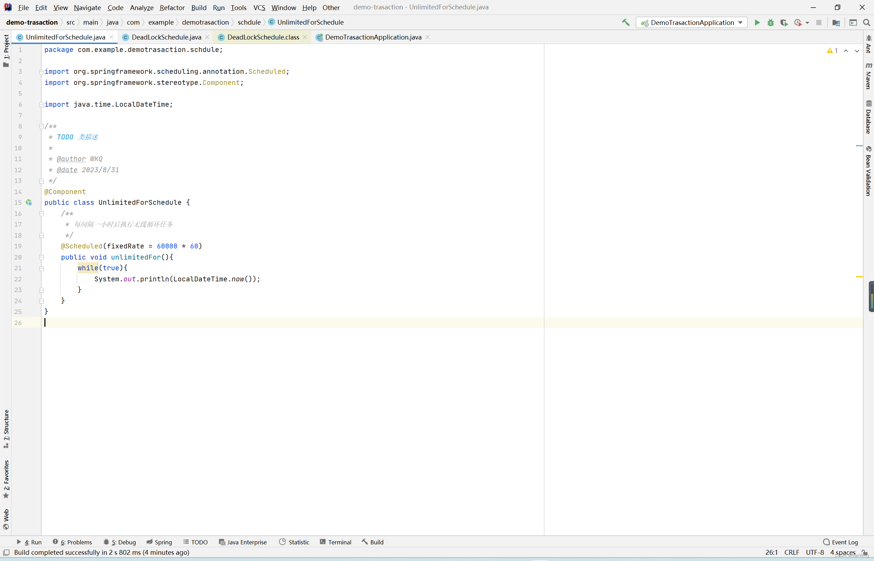874x561 pixels.
Task: Open Project Structure folder icon
Action: point(836,23)
